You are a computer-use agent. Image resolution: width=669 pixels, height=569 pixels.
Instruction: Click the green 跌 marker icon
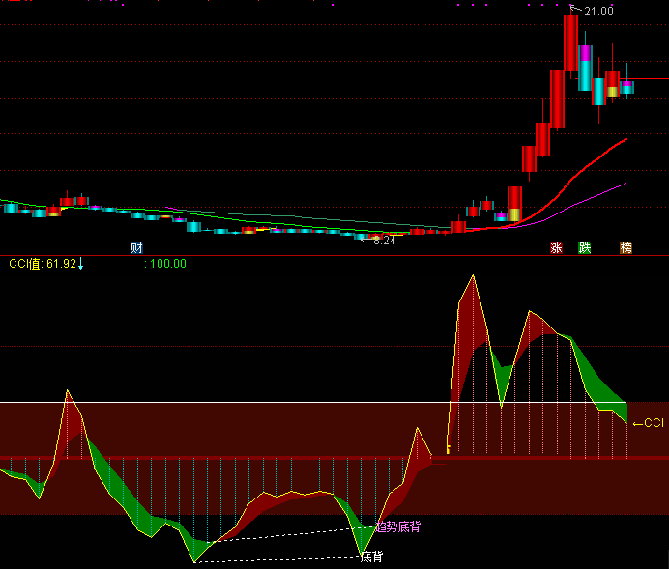585,247
